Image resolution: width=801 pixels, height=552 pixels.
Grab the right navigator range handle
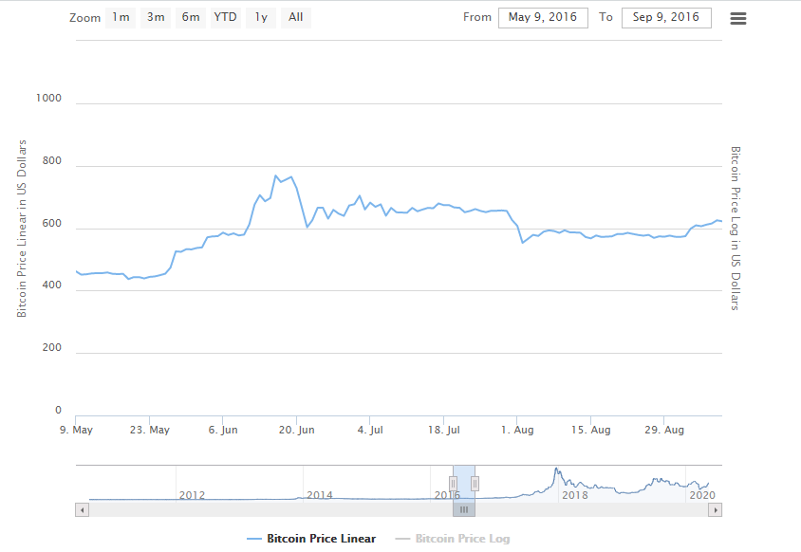click(475, 483)
